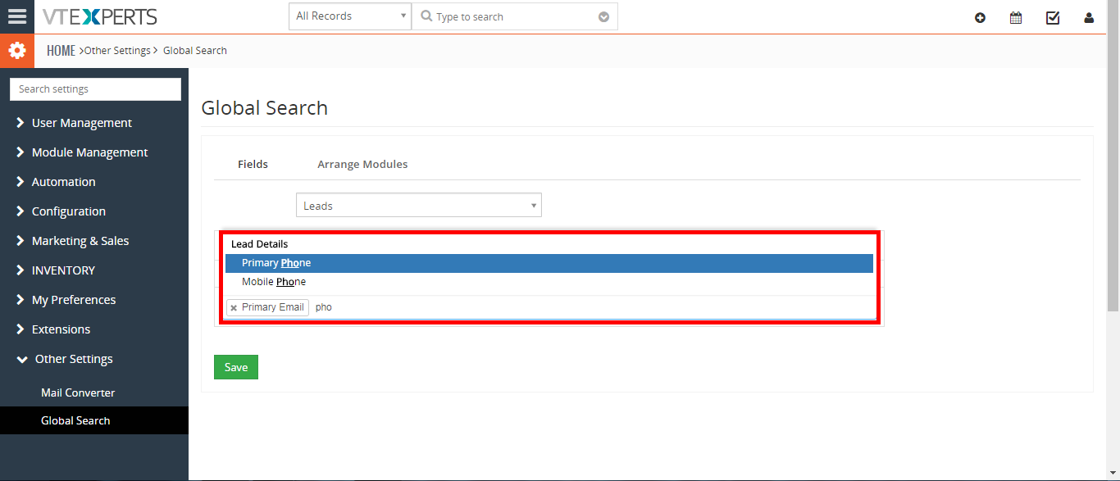The width and height of the screenshot is (1120, 481).
Task: Click the page vertical scrollbar
Action: 1113,156
